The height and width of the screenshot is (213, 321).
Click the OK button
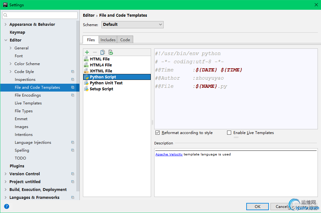pos(257,206)
